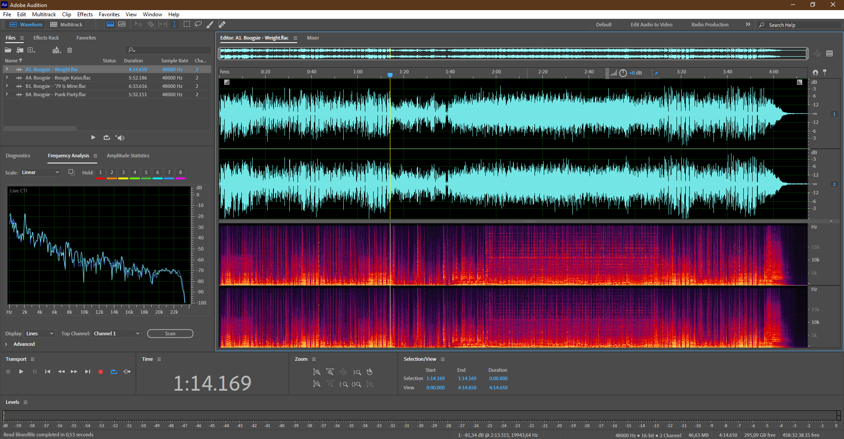
Task: Toggle Spectral Pitch Display
Action: [122, 25]
